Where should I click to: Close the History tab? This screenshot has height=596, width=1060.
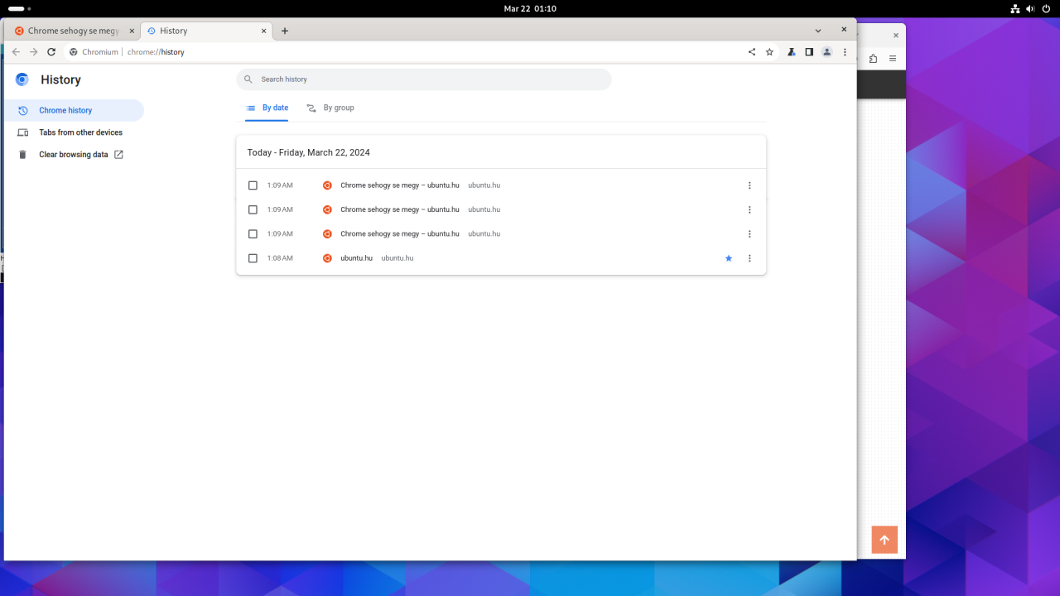(265, 31)
